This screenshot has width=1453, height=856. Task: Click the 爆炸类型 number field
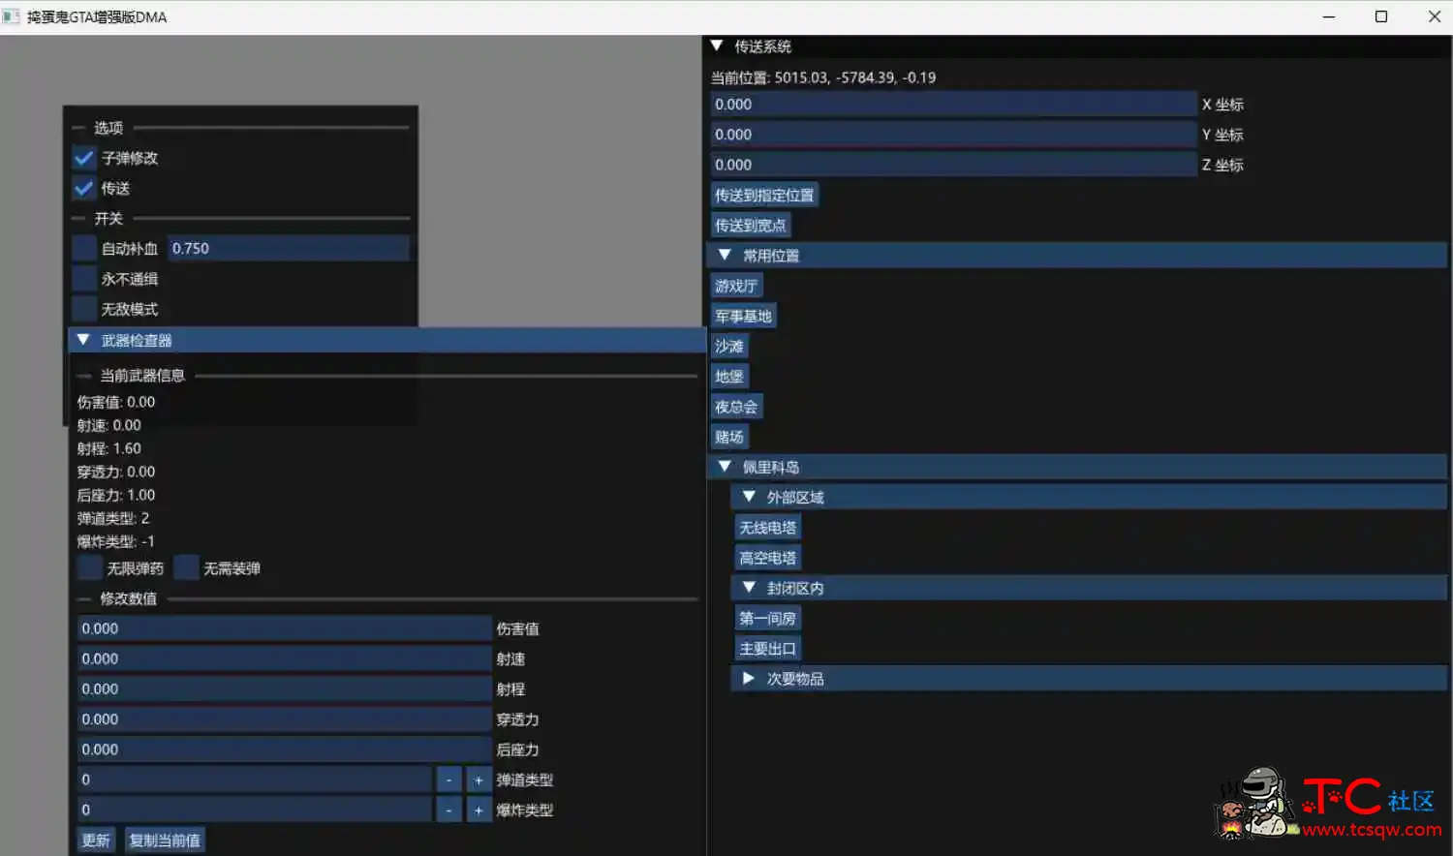[x=255, y=810]
